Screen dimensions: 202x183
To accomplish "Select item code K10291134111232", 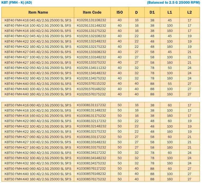I will click(x=92, y=68).
